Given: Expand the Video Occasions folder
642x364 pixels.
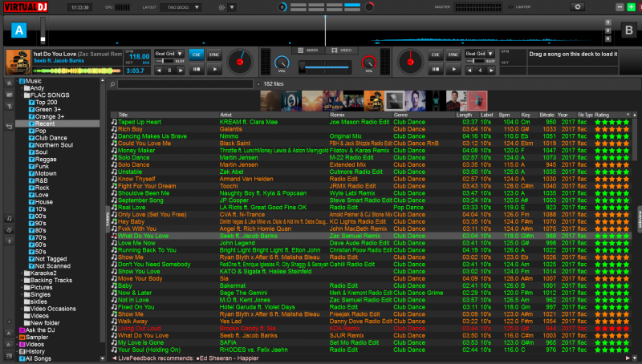Looking at the screenshot, I should coord(22,309).
